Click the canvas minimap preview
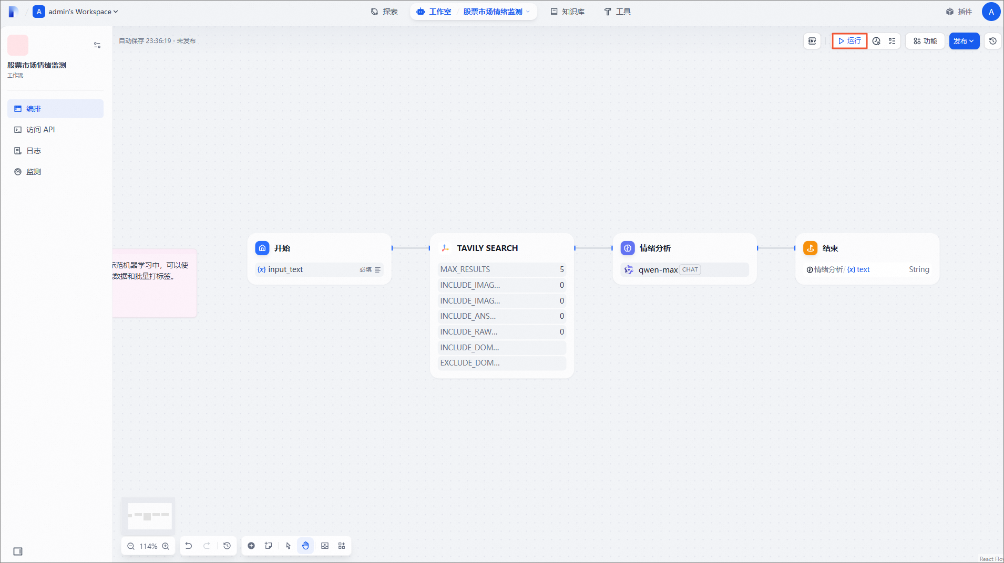 click(x=149, y=516)
